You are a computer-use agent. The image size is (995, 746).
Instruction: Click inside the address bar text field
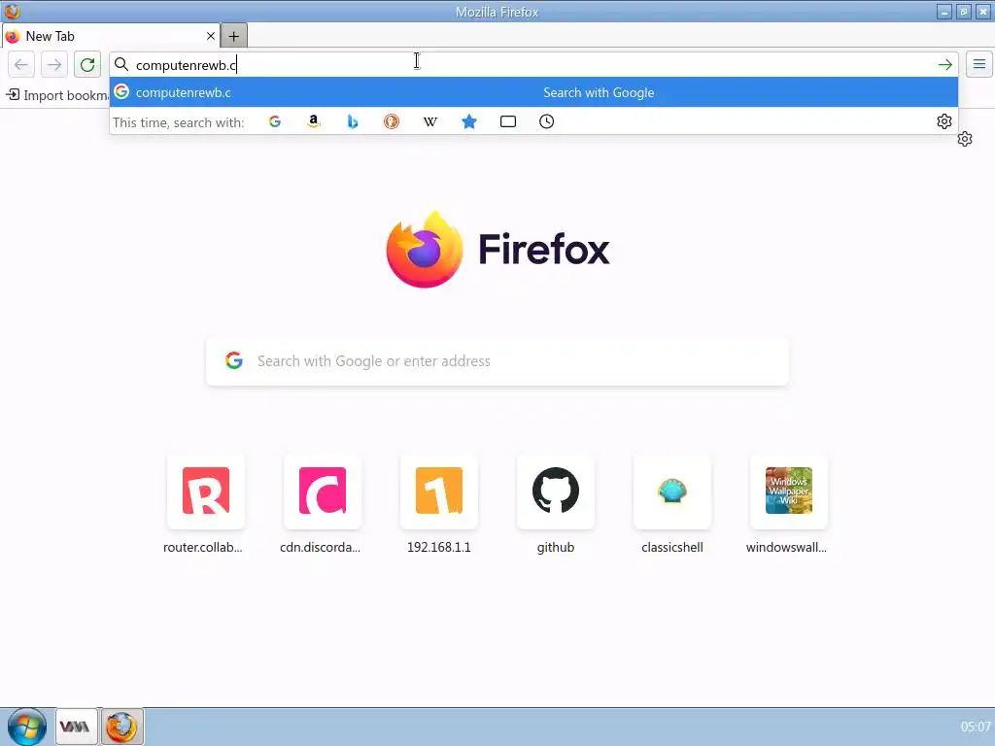(x=533, y=65)
